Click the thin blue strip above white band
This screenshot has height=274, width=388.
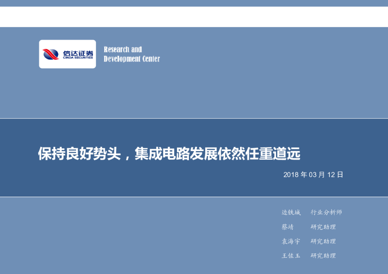click(194, 3)
